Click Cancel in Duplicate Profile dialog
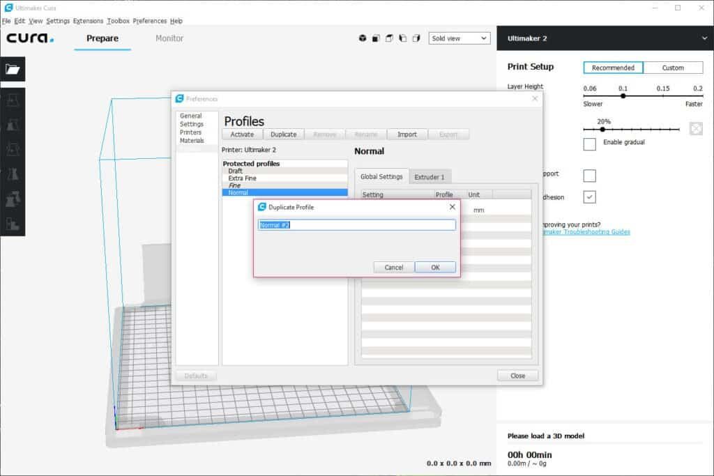The width and height of the screenshot is (714, 476). coord(394,268)
